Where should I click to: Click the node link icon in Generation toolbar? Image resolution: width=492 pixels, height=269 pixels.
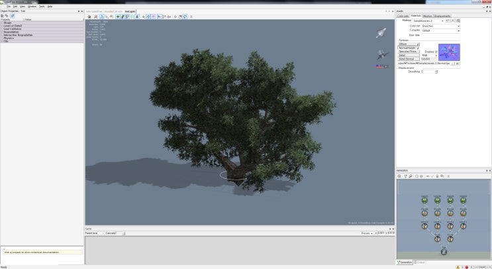pyautogui.click(x=405, y=176)
